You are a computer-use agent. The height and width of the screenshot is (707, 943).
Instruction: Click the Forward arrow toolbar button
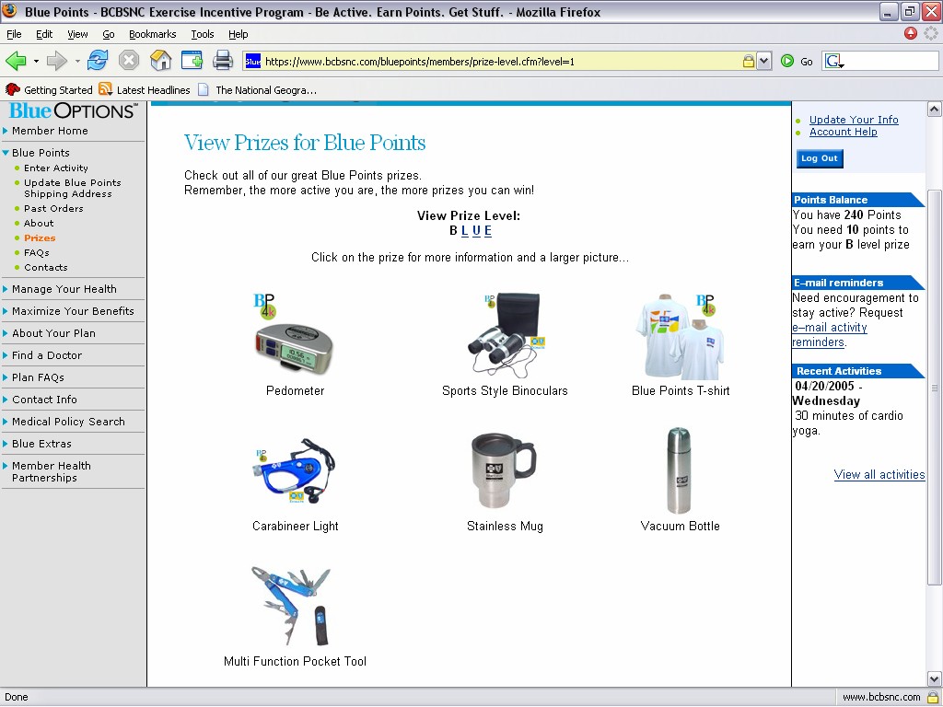tap(56, 61)
